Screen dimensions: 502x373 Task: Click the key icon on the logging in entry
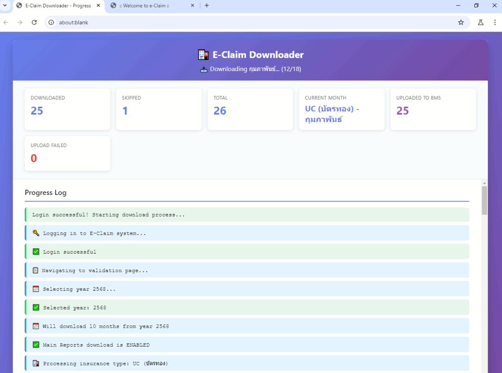36,233
